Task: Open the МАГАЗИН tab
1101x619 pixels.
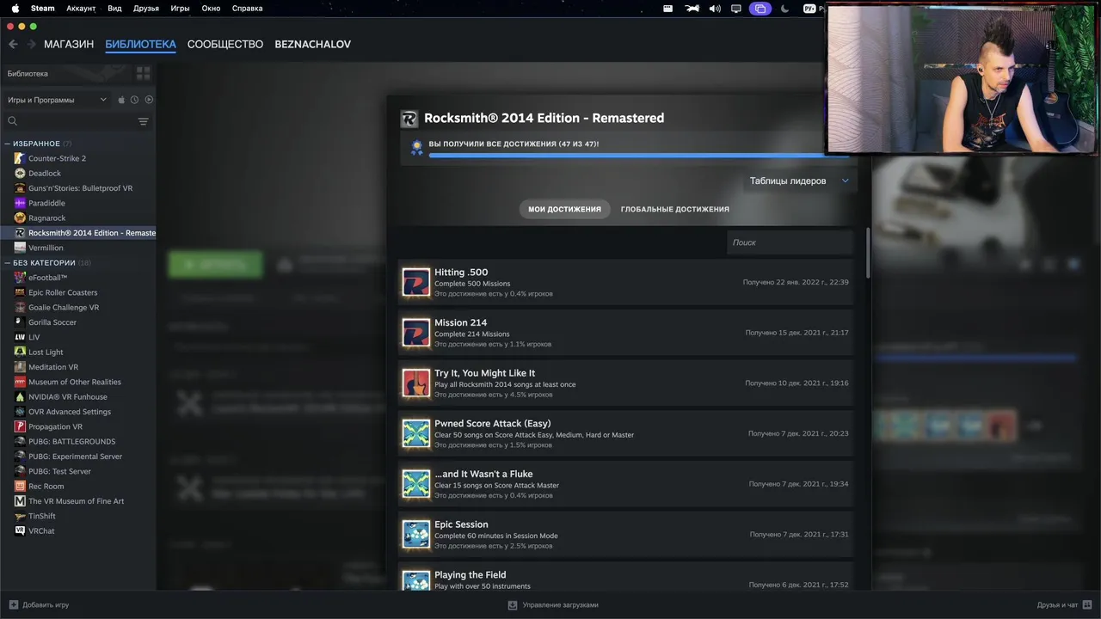Action: tap(69, 44)
